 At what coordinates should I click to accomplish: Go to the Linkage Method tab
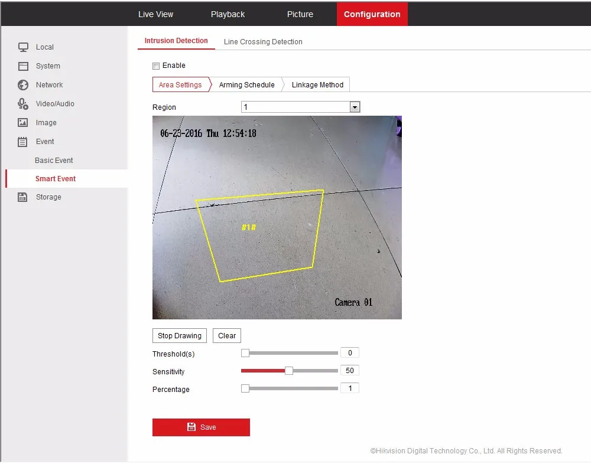(x=317, y=85)
